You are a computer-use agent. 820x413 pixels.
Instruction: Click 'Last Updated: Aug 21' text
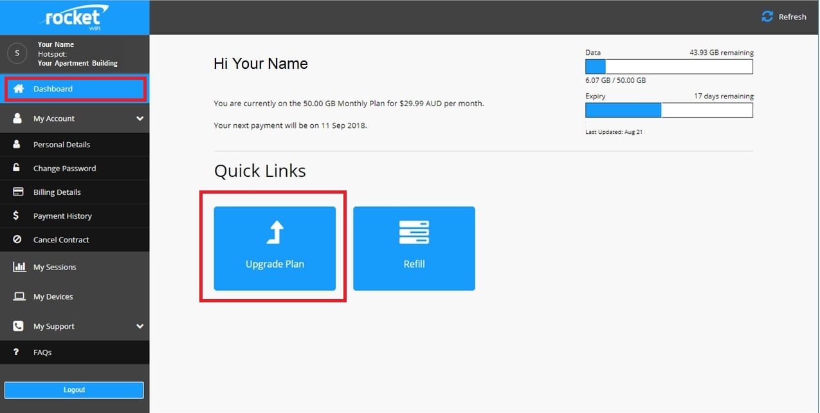tap(614, 132)
